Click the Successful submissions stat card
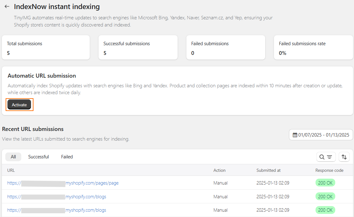The height and width of the screenshot is (217, 354). (x=138, y=48)
